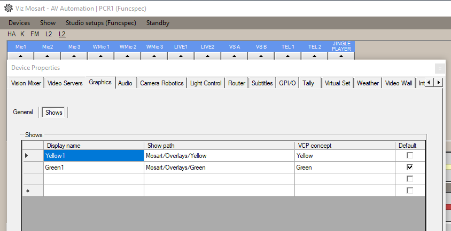Switch to the Video Servers tab
The width and height of the screenshot is (451, 231).
point(65,83)
